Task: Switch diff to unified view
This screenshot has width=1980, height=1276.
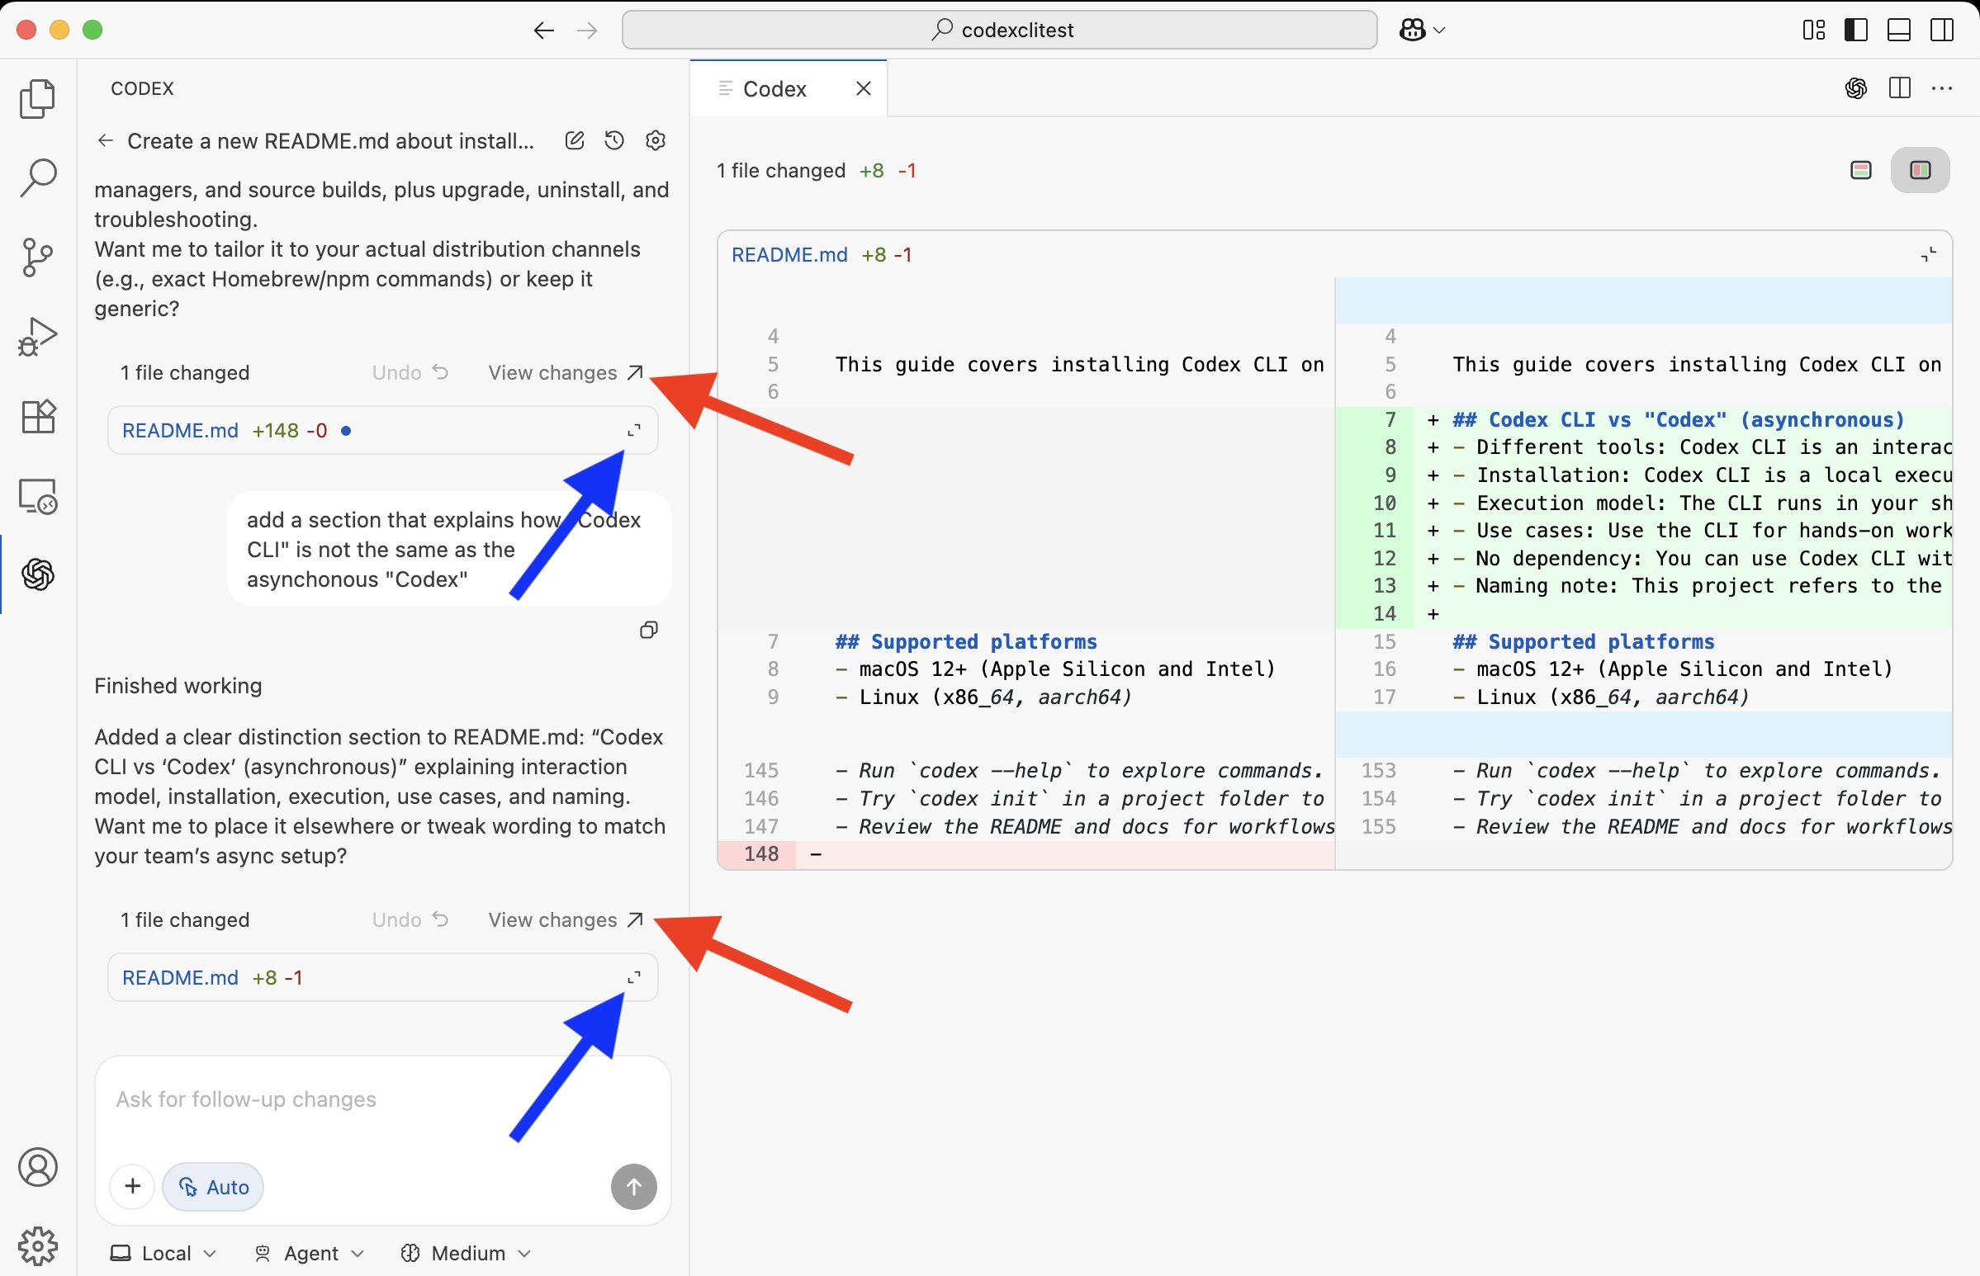Action: (1861, 170)
